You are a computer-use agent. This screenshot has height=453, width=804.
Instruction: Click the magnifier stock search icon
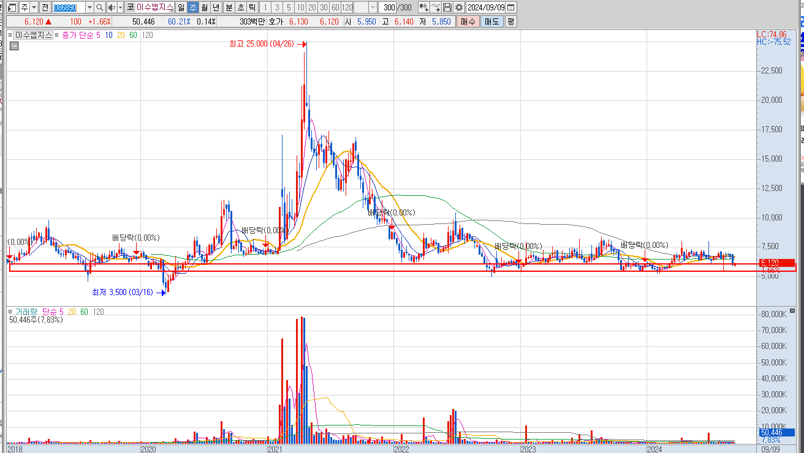100,7
